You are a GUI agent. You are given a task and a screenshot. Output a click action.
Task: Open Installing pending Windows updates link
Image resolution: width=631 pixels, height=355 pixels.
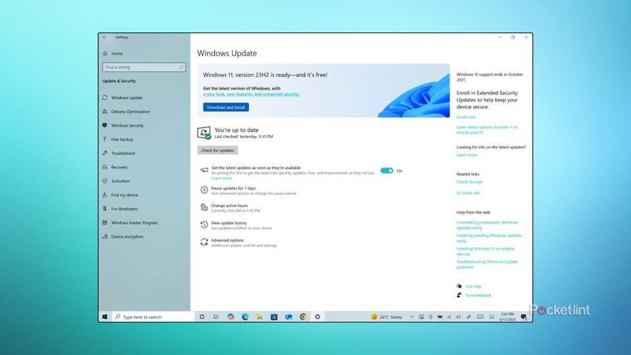point(489,238)
